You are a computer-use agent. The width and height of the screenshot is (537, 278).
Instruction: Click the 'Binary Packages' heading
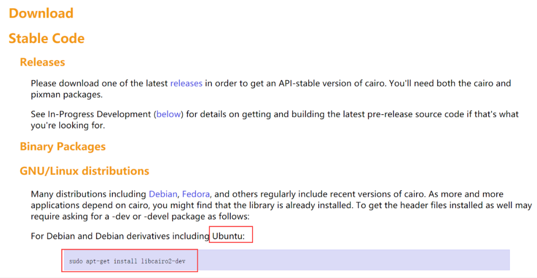(63, 147)
